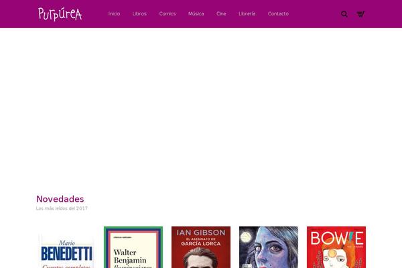Screen dimensions: 402x268
Task: Open the Cine menu item
Action: pos(221,14)
